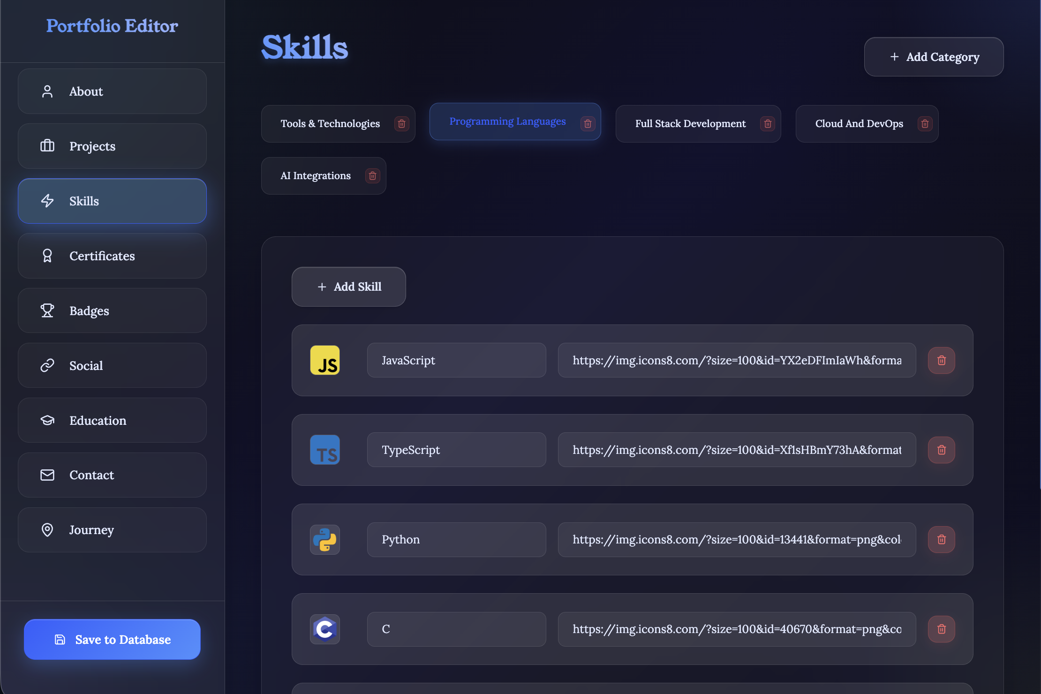Edit the TypeScript name input field
Screen dimensions: 1041x694
(456, 450)
